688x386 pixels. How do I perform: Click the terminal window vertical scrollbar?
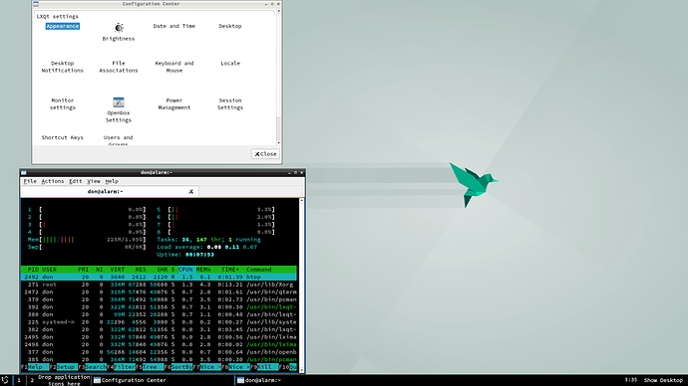(301, 285)
